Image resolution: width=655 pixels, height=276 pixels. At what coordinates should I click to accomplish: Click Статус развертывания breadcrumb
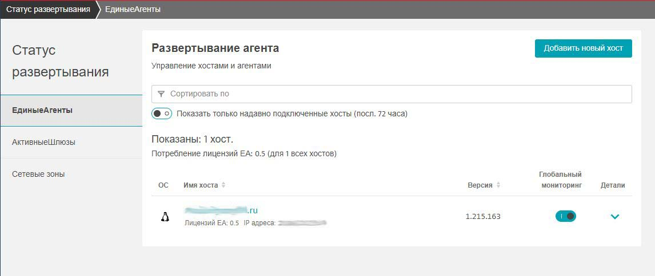pyautogui.click(x=48, y=10)
